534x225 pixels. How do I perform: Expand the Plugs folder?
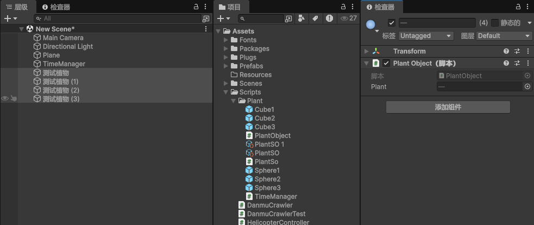[226, 57]
